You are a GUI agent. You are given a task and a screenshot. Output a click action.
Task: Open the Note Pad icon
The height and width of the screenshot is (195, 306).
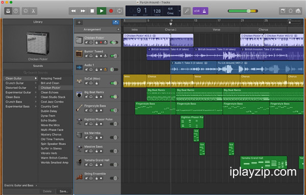click(283, 11)
